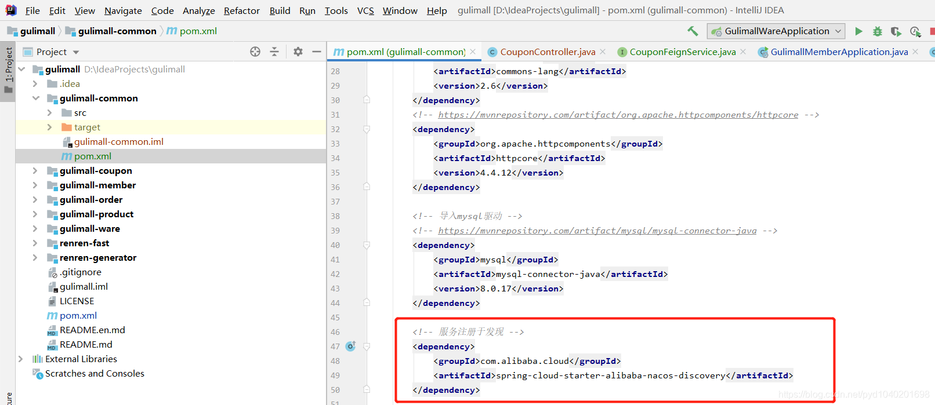Collapse all with the Project panel icon

[274, 52]
